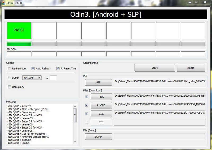Click the PHONE MODEM file path field
The width and height of the screenshot is (212, 150).
click(160, 105)
